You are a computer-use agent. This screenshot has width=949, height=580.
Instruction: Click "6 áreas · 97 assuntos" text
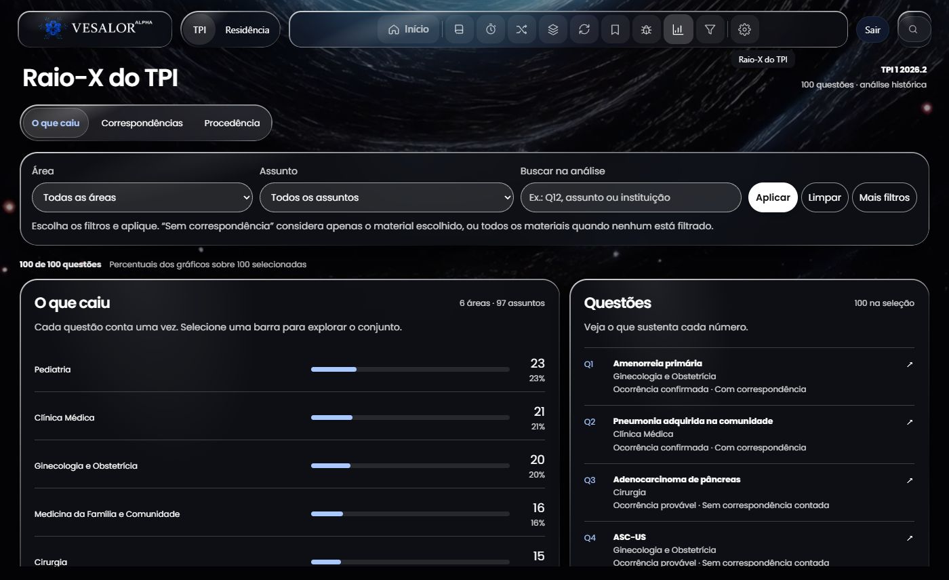tap(502, 303)
